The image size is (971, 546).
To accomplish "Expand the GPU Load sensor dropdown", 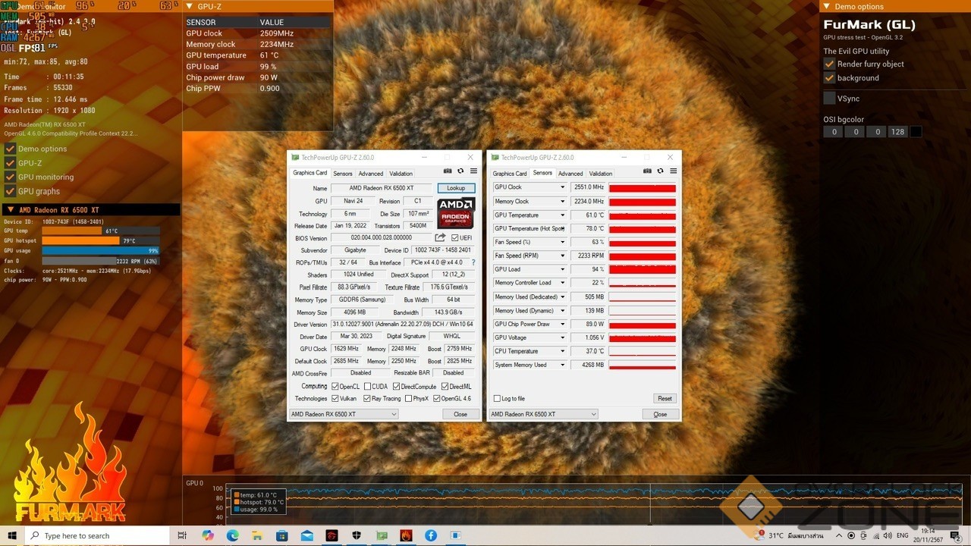I will tap(562, 269).
